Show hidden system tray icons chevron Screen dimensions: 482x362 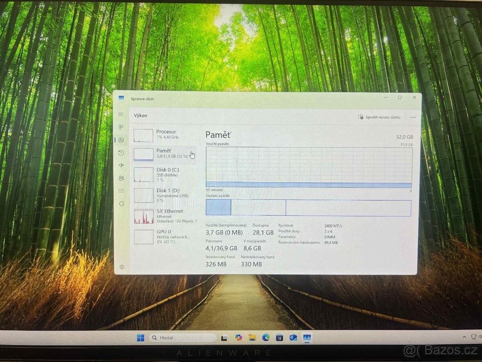point(464,337)
